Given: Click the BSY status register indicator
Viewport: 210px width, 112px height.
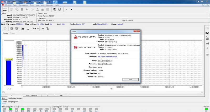Looking at the screenshot, I should tap(4, 109).
